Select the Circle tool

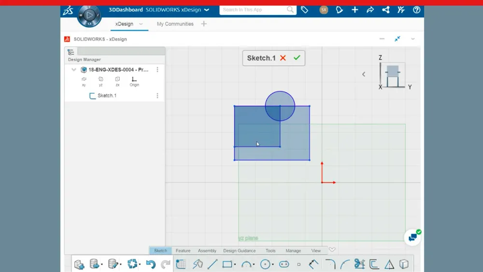click(265, 264)
